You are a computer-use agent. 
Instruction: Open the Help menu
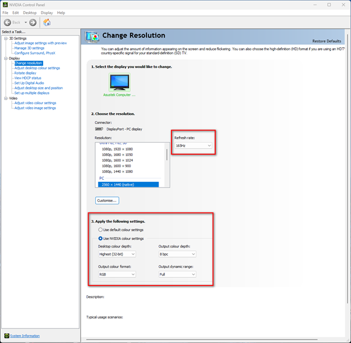click(x=61, y=12)
